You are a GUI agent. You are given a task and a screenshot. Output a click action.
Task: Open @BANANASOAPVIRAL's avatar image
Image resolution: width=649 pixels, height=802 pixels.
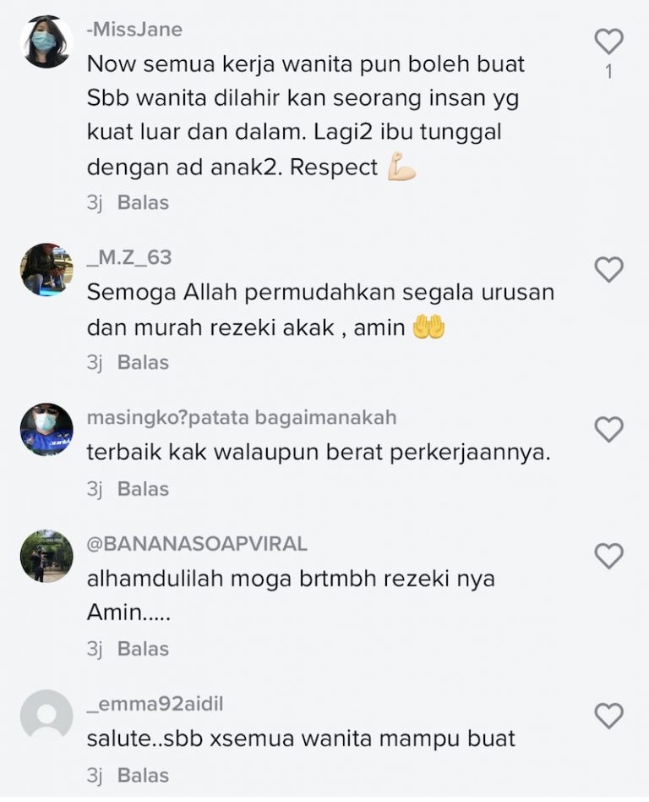pyautogui.click(x=46, y=556)
